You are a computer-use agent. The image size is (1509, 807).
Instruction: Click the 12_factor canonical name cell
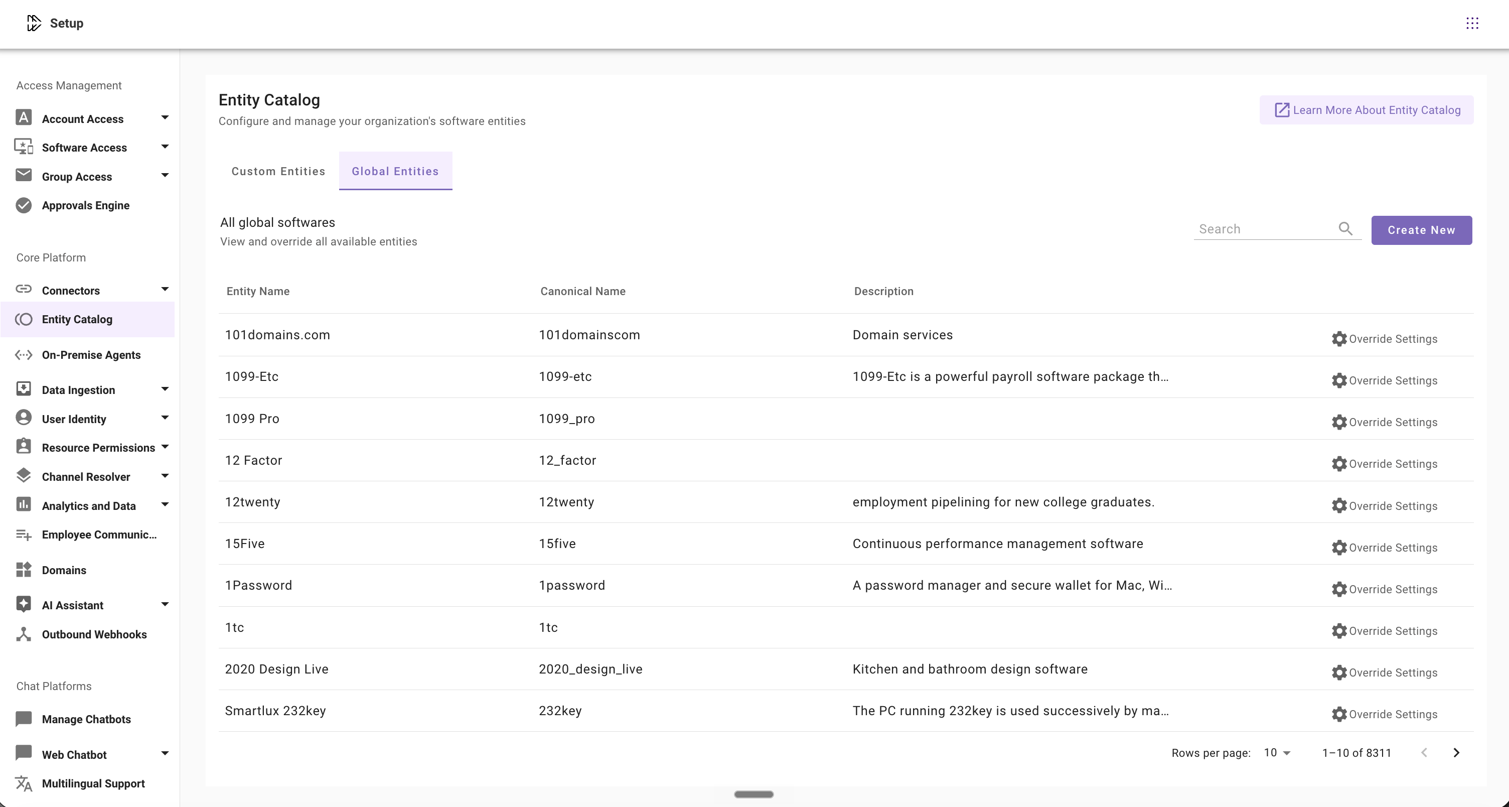[567, 460]
